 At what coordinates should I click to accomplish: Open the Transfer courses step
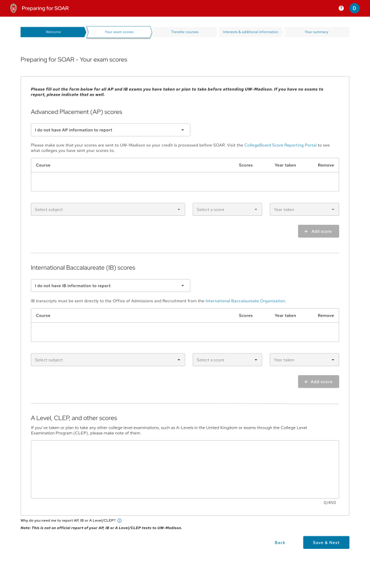point(184,32)
